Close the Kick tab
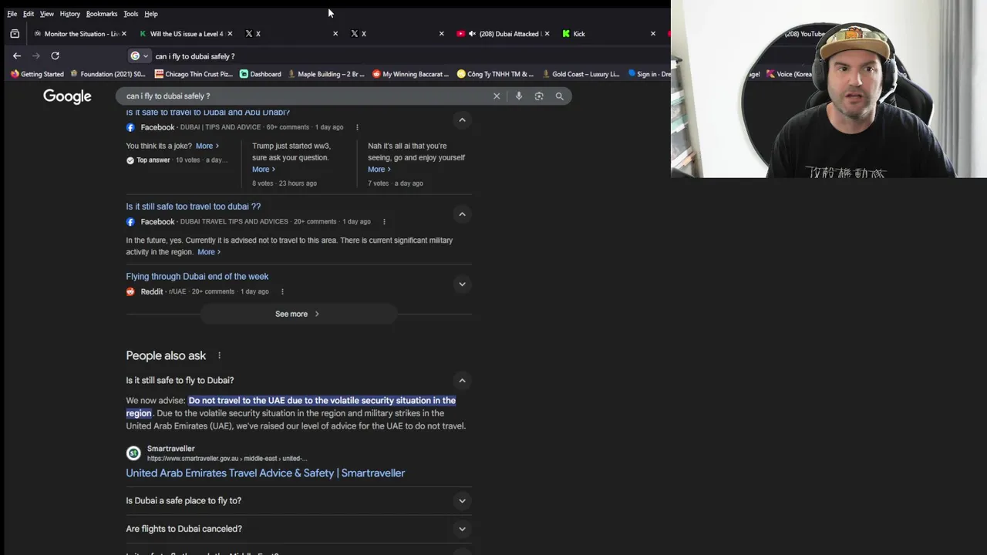Screen dimensions: 987x555 coord(652,34)
